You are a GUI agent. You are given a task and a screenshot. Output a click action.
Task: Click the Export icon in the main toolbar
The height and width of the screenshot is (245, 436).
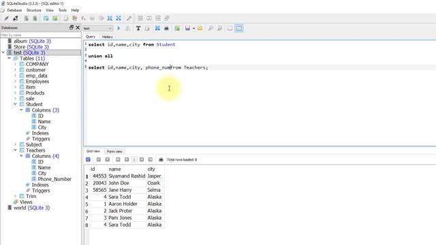119,18
